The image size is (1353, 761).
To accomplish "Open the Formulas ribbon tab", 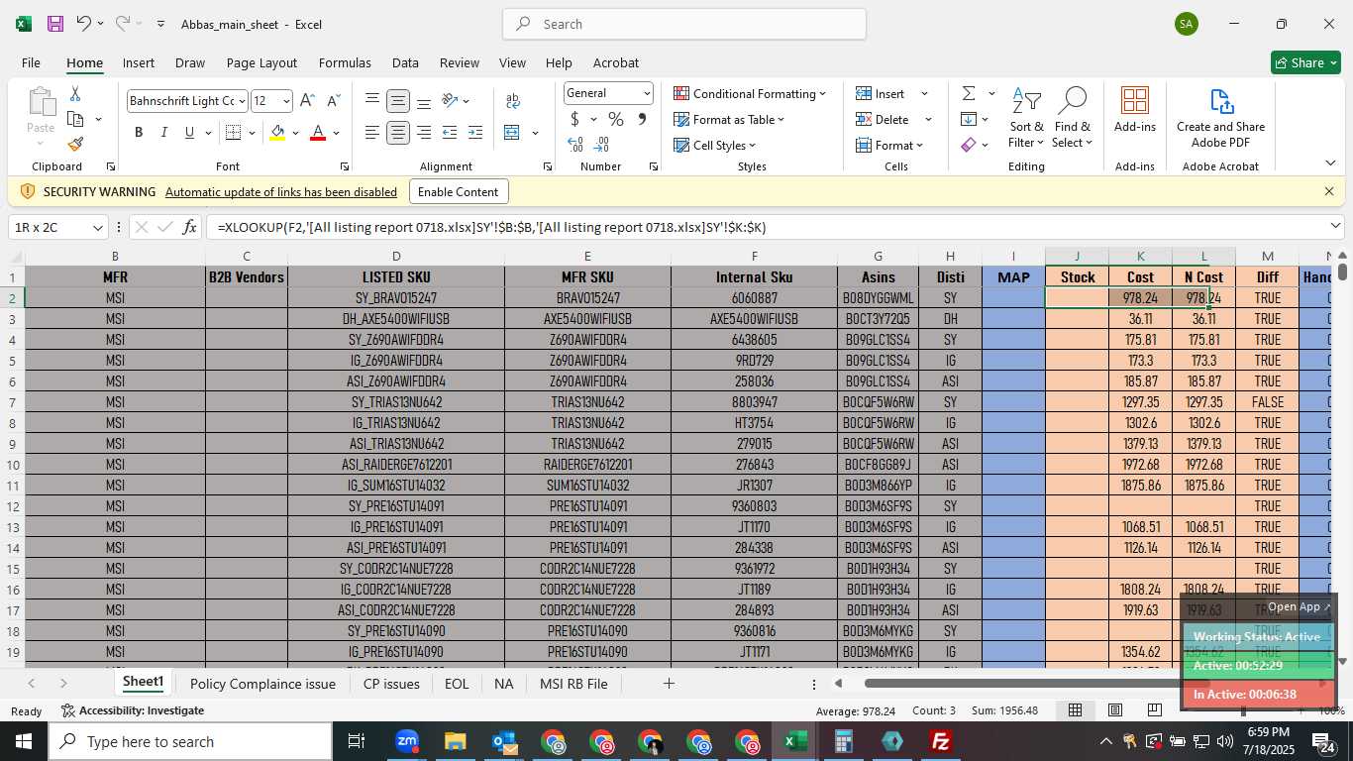I will (345, 62).
